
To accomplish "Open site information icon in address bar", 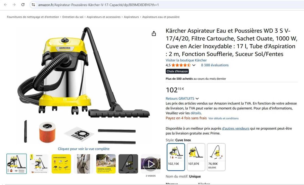I will click(33, 5).
